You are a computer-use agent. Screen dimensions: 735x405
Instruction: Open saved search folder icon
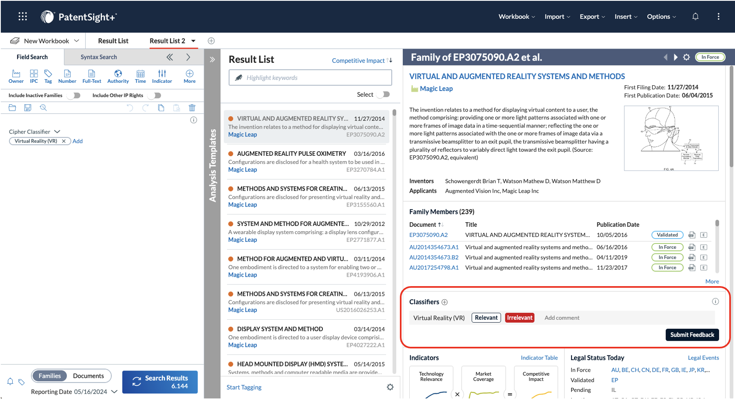(12, 108)
